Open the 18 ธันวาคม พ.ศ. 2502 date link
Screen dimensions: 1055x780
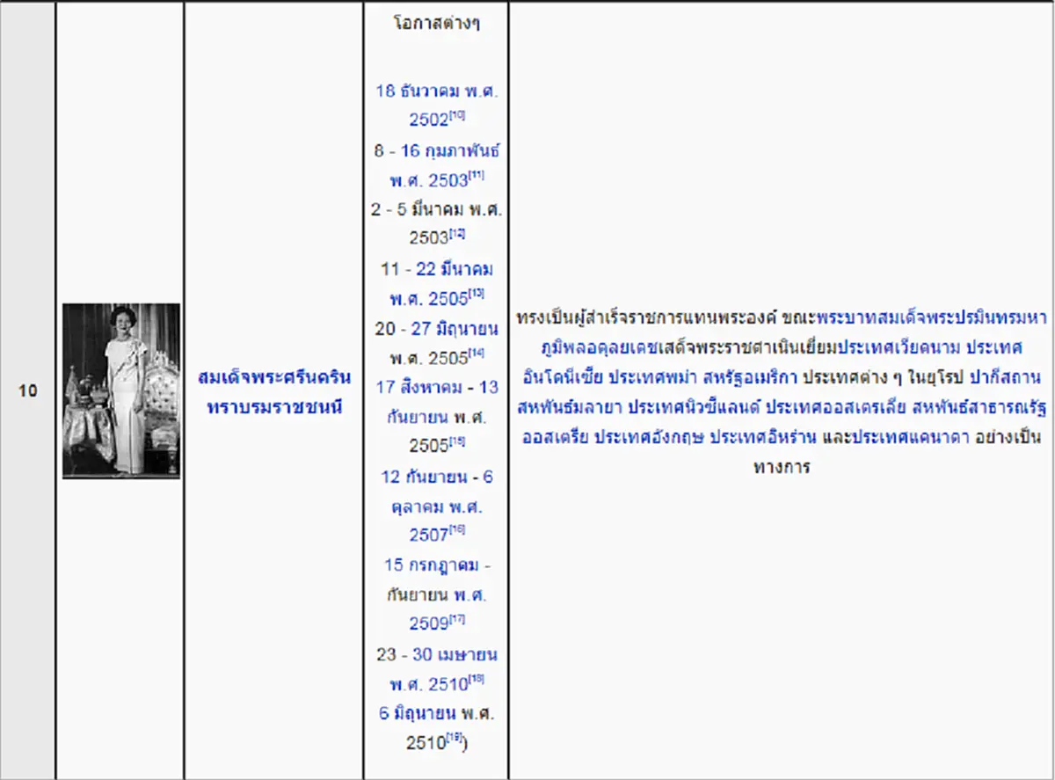pos(436,105)
